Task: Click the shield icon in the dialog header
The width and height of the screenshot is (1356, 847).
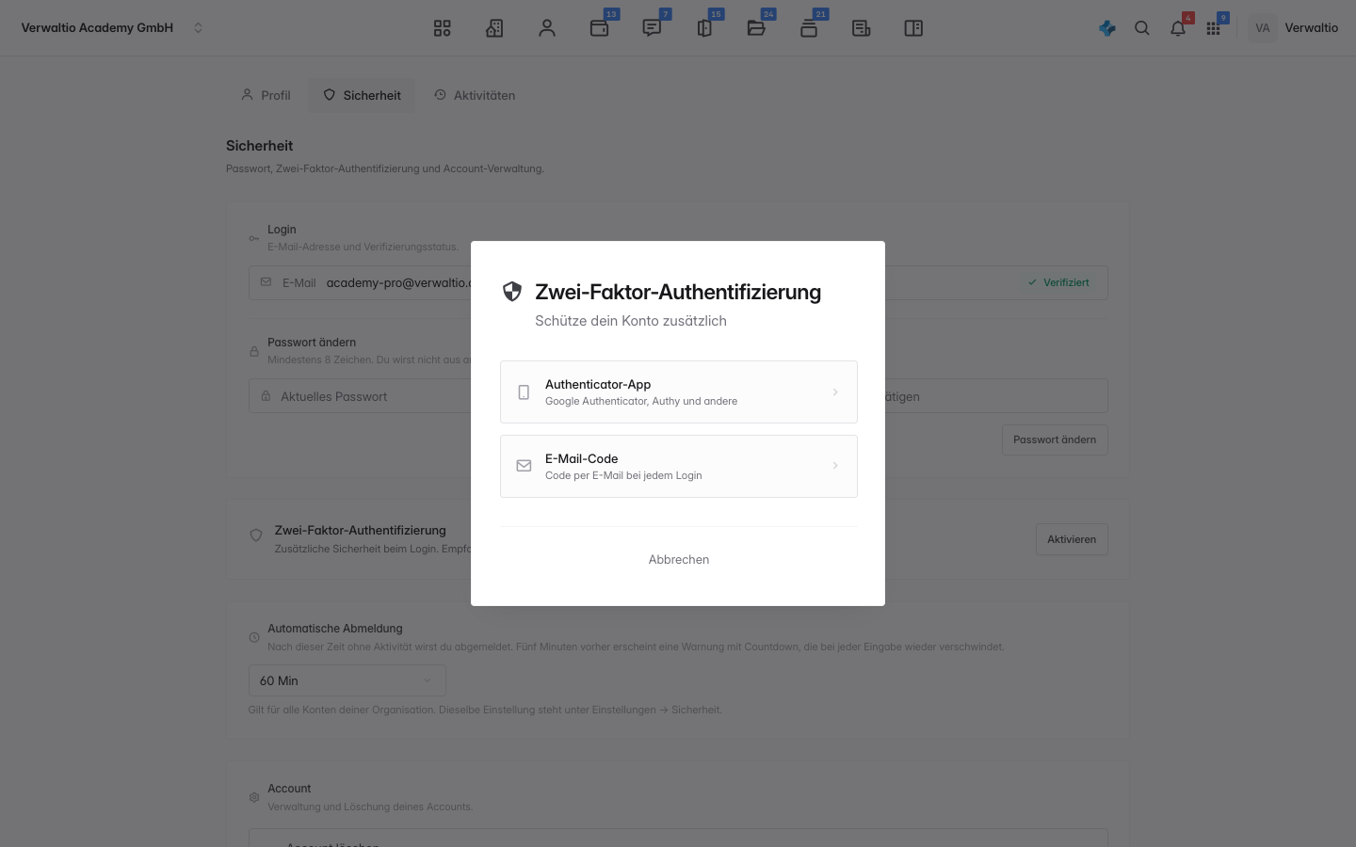Action: [512, 292]
